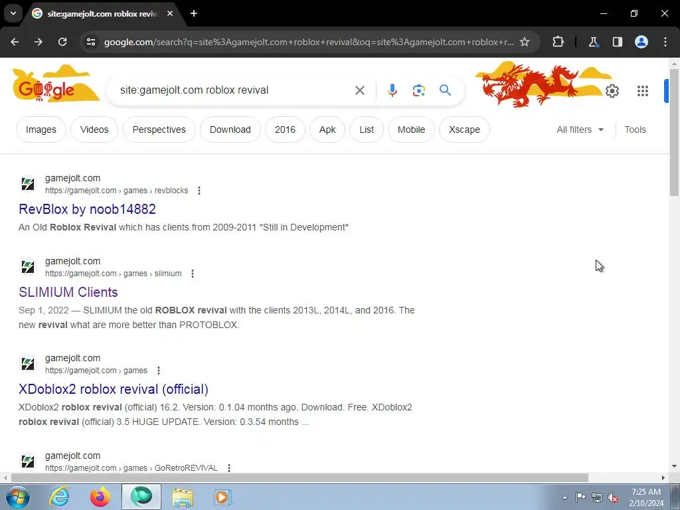Open XDoblox2 roblox revival (official) result
Viewport: 680px width, 510px height.
click(x=113, y=389)
